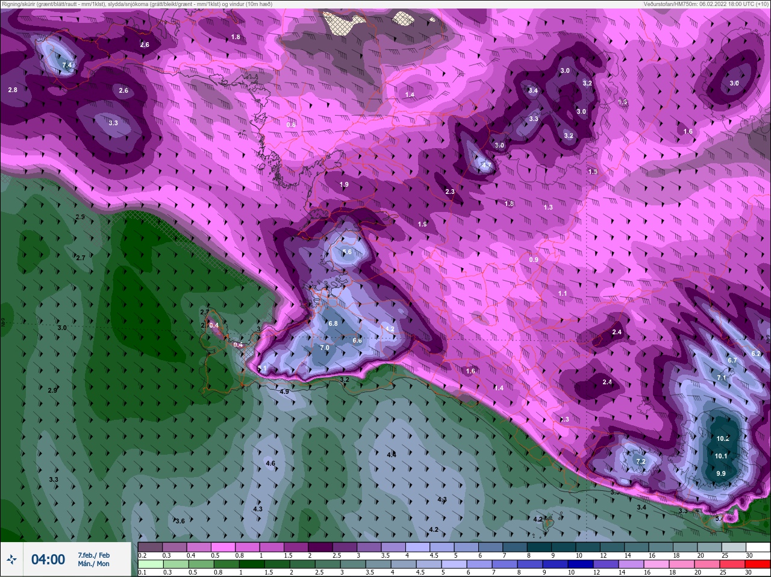Click the 0.9 precipitation value on the map
Screen dimensions: 771x577
click(x=534, y=260)
